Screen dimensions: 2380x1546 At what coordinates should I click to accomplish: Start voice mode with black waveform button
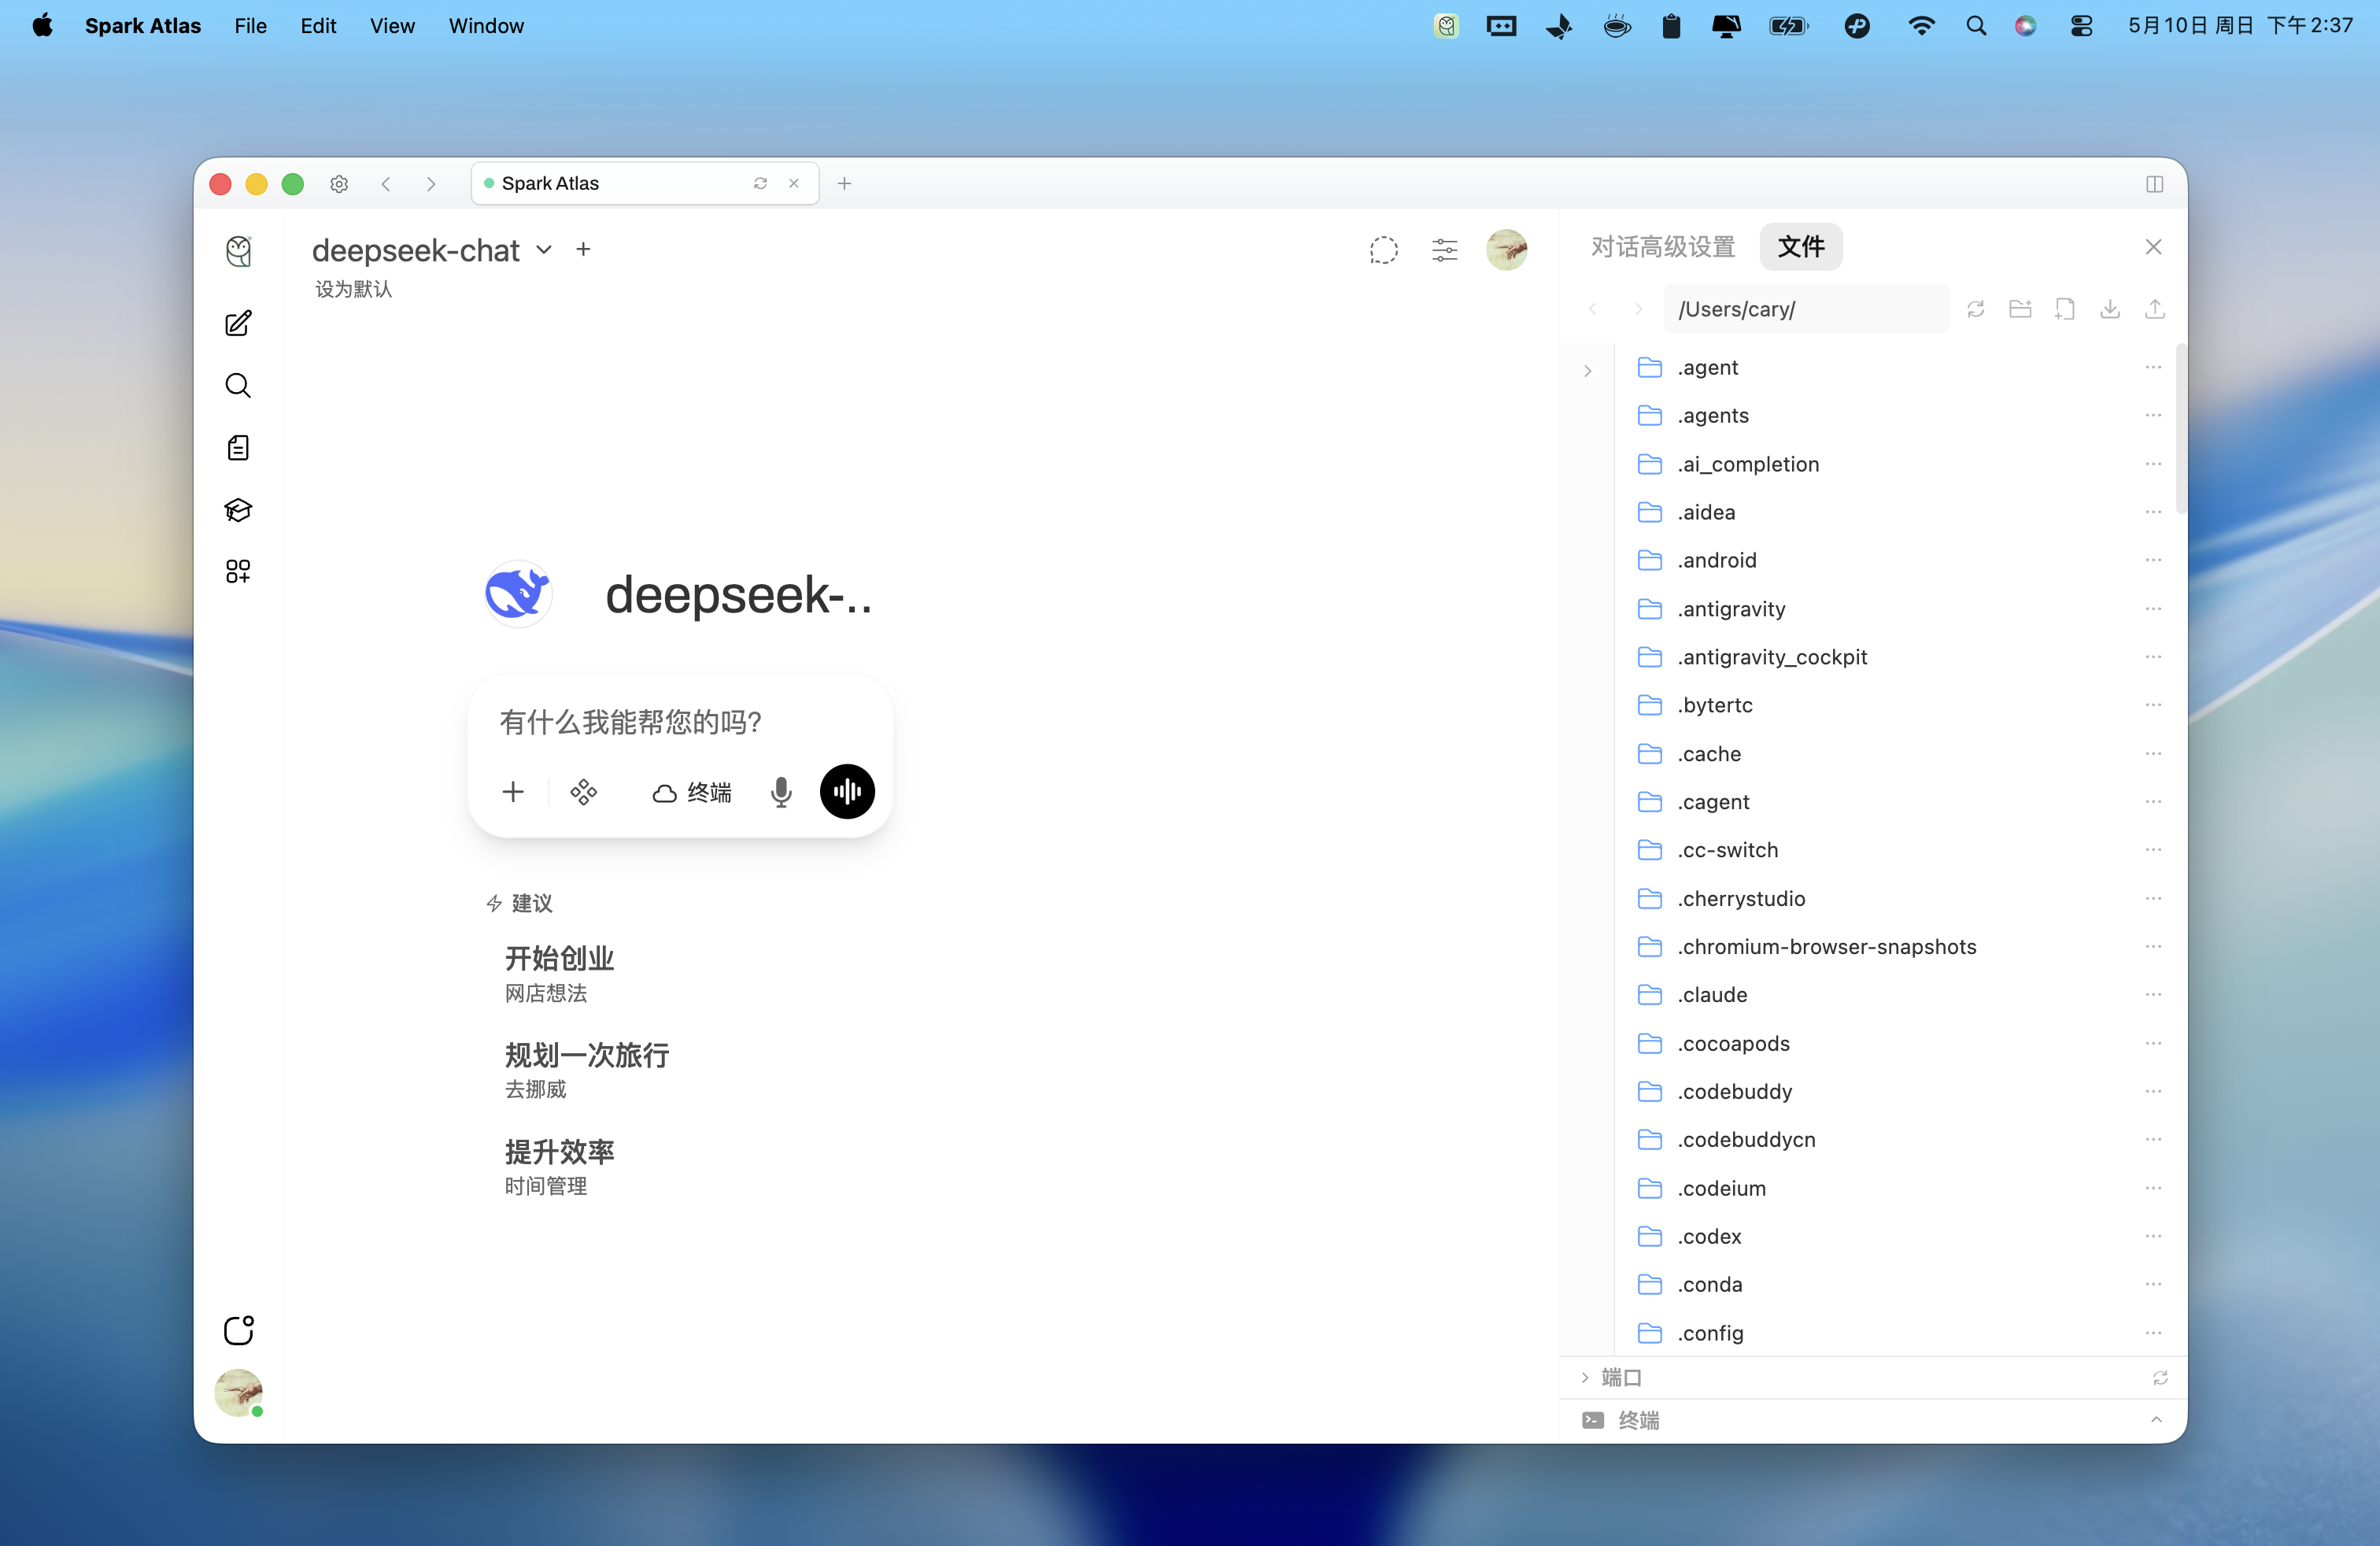847,792
